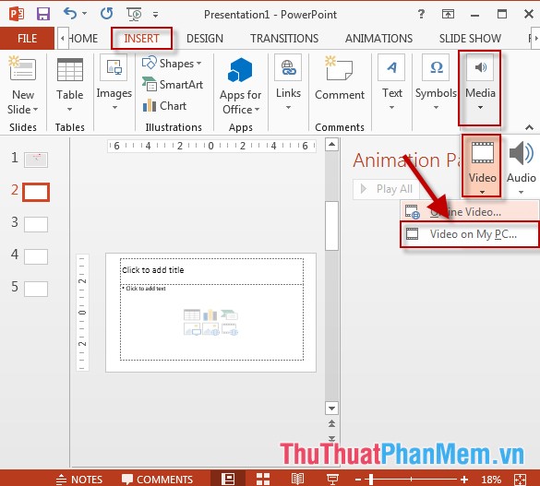
Task: Select slide 4 thumbnail
Action: click(36, 256)
